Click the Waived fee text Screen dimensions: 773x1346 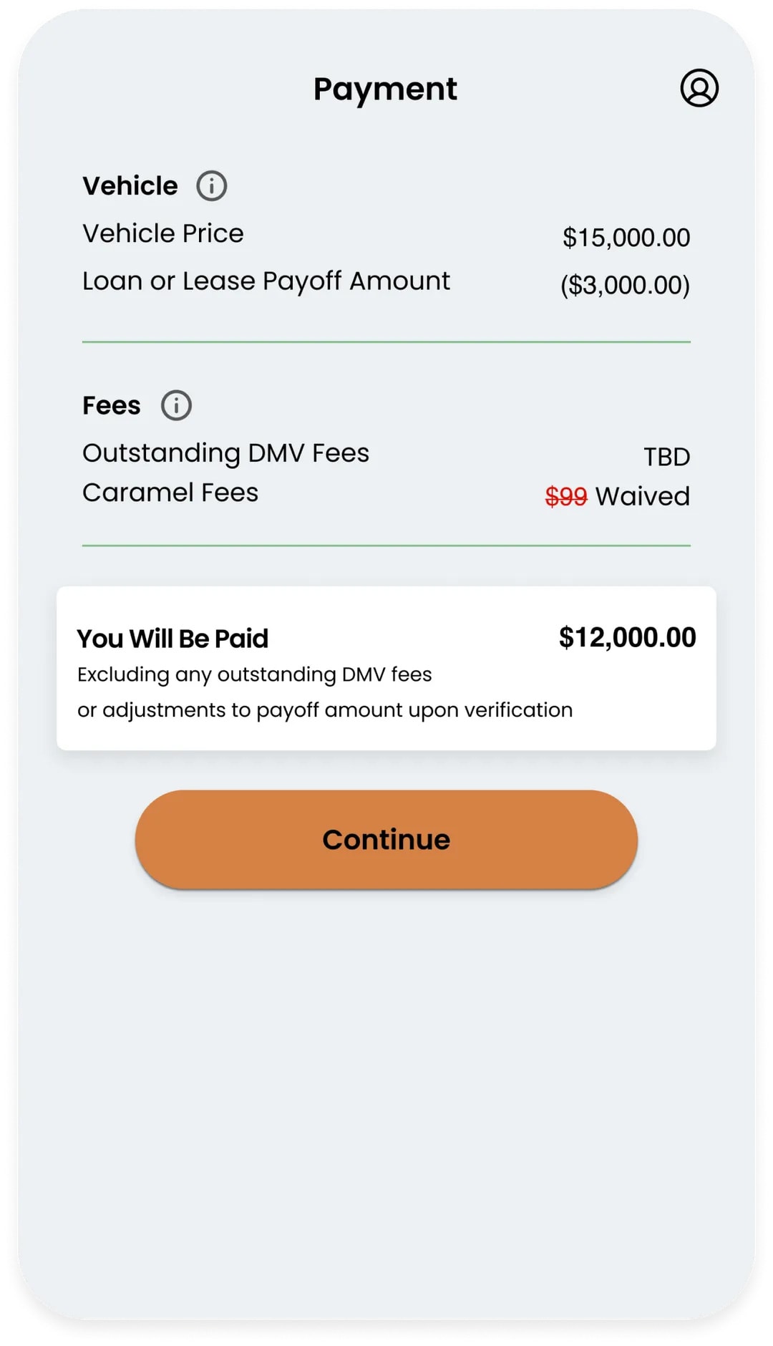(642, 496)
